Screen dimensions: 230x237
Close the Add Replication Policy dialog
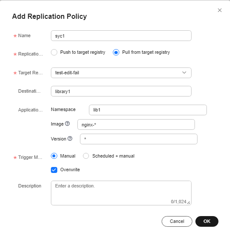pos(220,10)
